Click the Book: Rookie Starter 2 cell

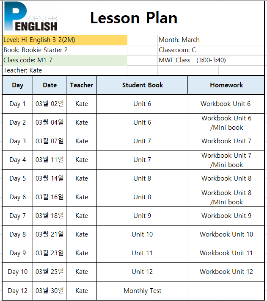click(65, 50)
